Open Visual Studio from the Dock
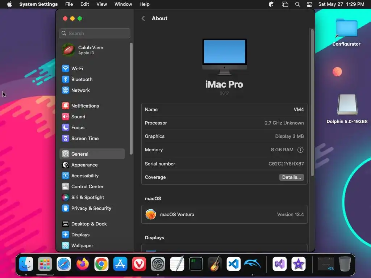 coord(279,264)
